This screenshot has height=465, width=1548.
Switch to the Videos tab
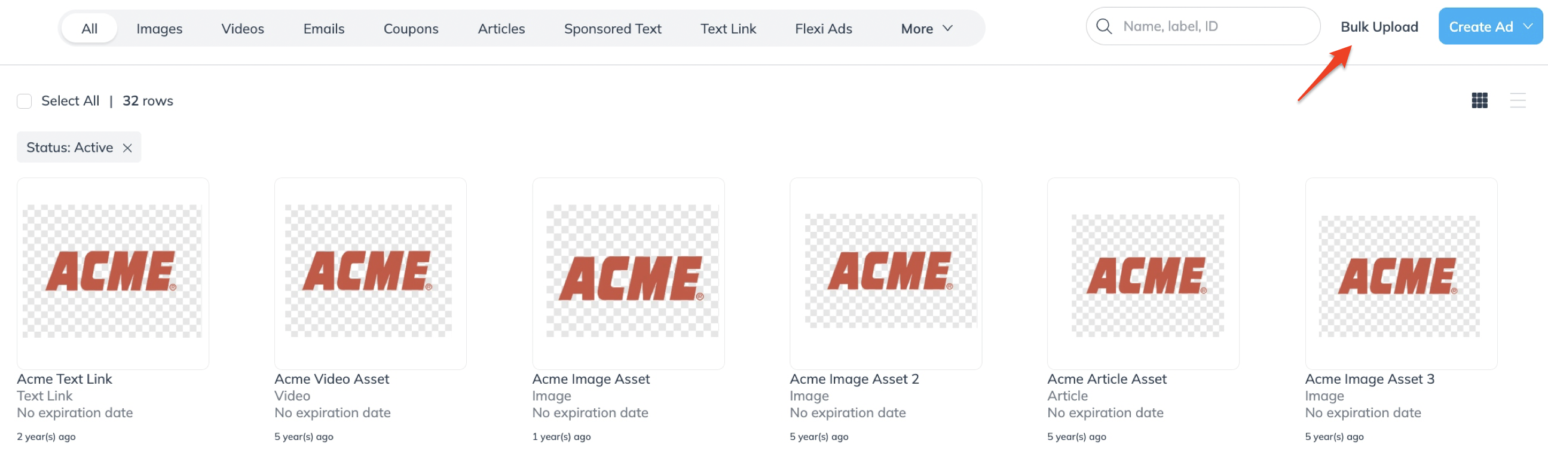242,29
